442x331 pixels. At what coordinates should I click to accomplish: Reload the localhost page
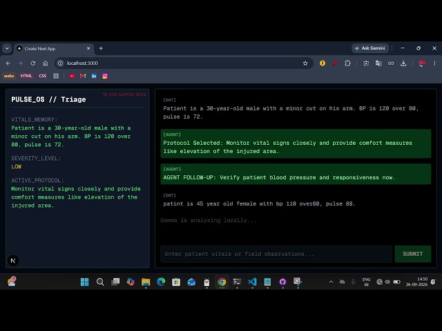click(x=33, y=63)
